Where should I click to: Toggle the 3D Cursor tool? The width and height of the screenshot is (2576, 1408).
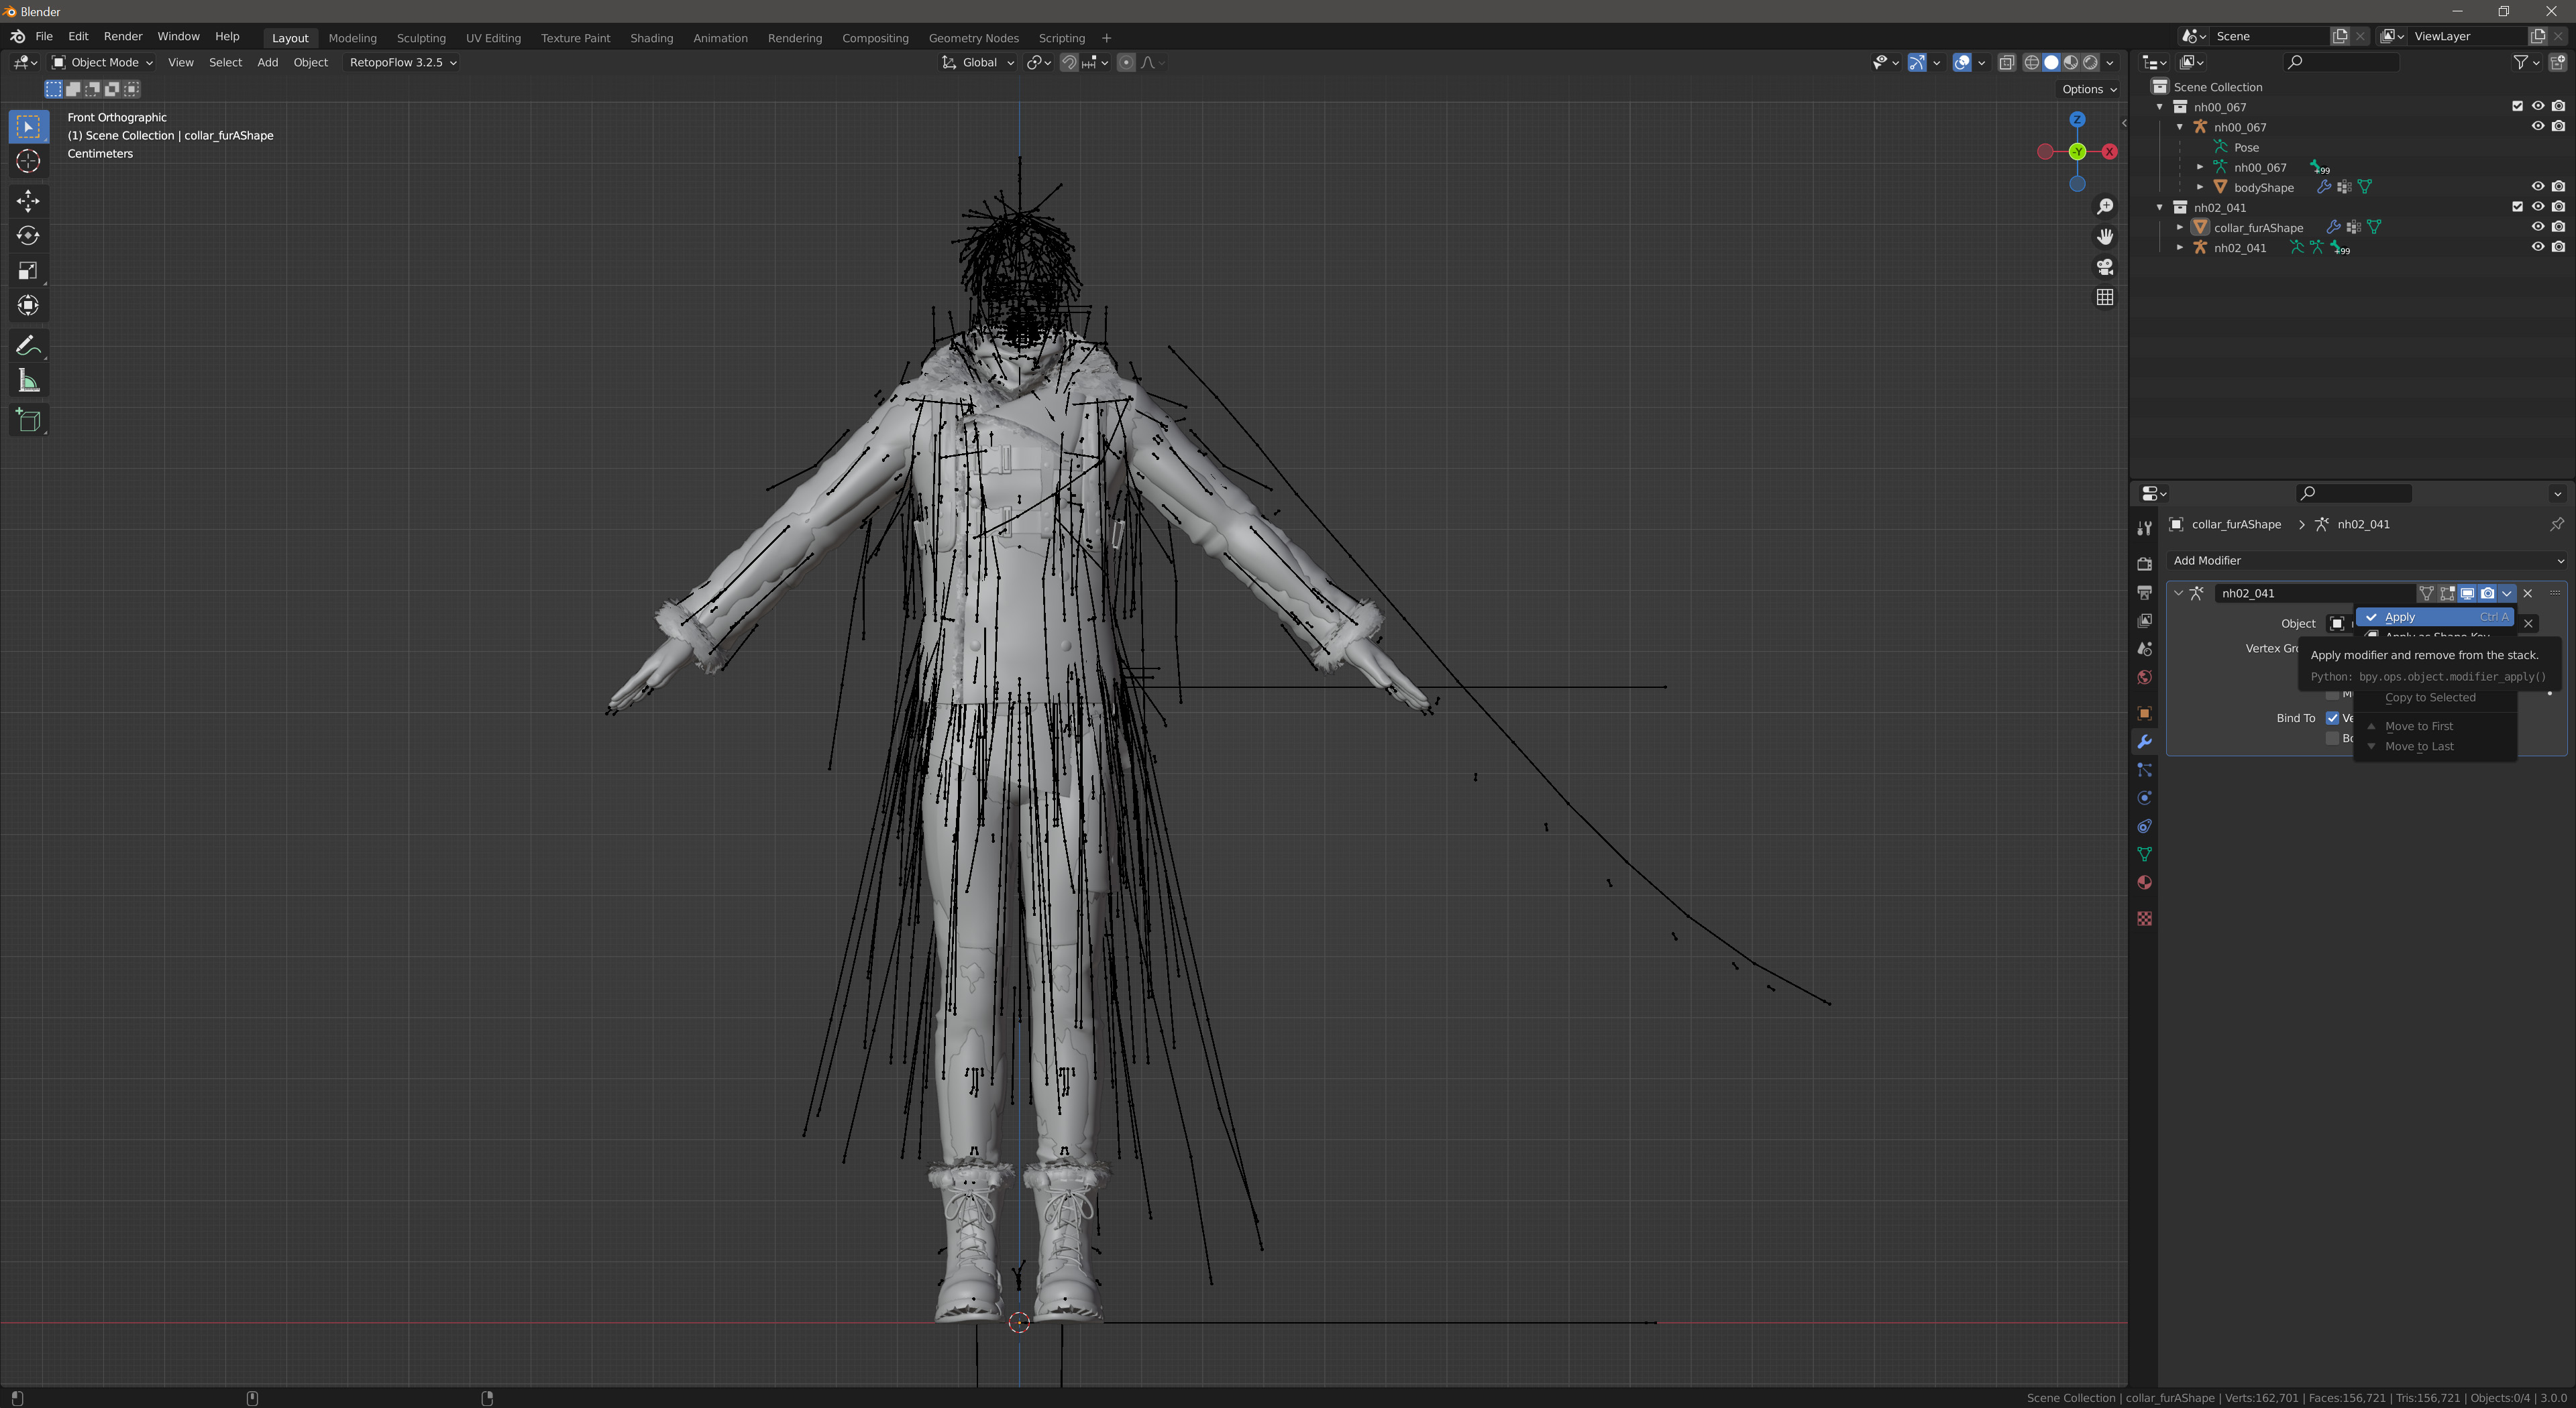(28, 161)
